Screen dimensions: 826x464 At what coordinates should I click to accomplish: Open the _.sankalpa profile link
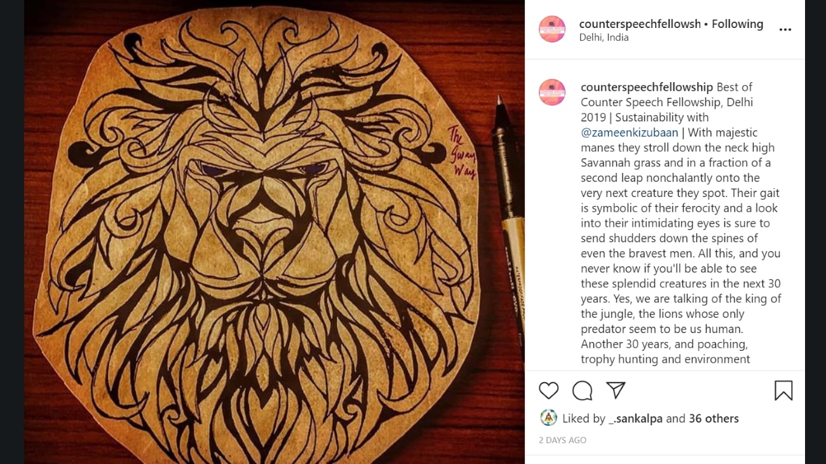635,419
